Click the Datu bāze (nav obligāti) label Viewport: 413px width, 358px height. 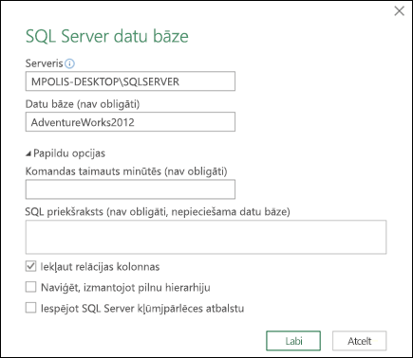pos(83,104)
